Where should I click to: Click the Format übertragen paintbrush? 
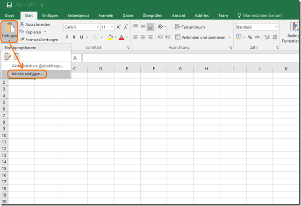tap(21, 40)
